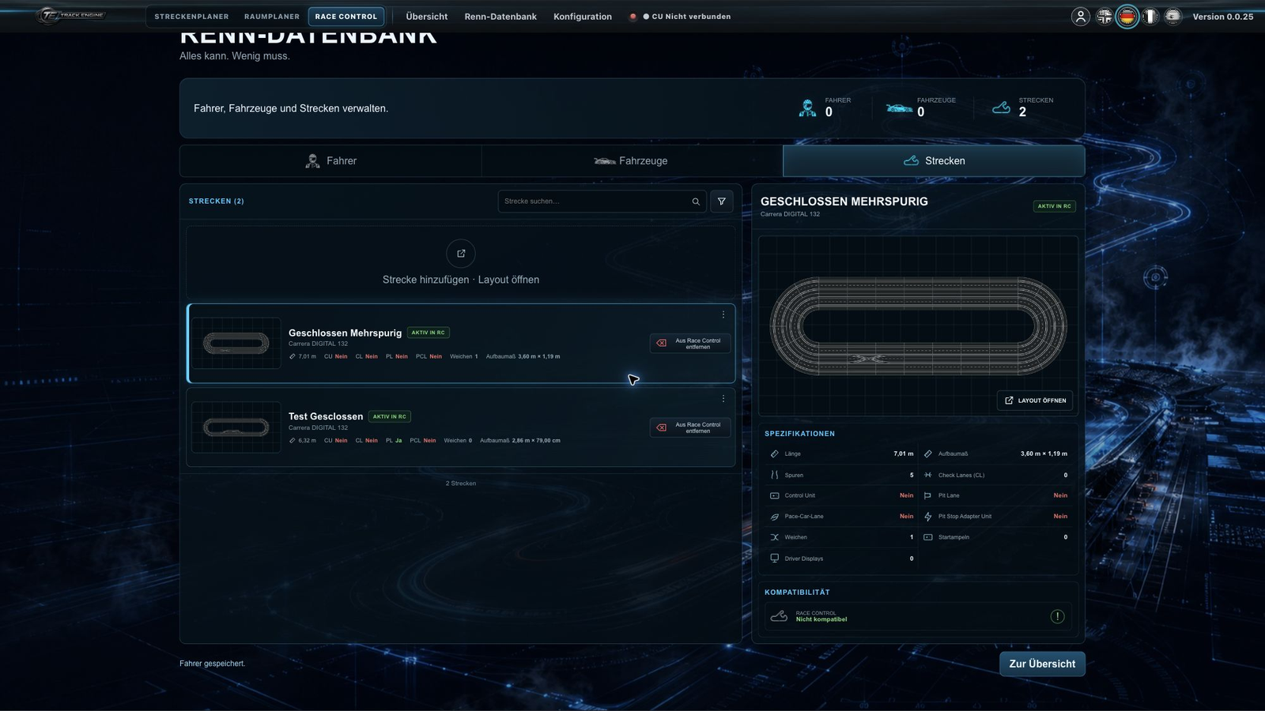Select the German flag language icon
Viewport: 1265px width, 711px height.
pos(1127,17)
